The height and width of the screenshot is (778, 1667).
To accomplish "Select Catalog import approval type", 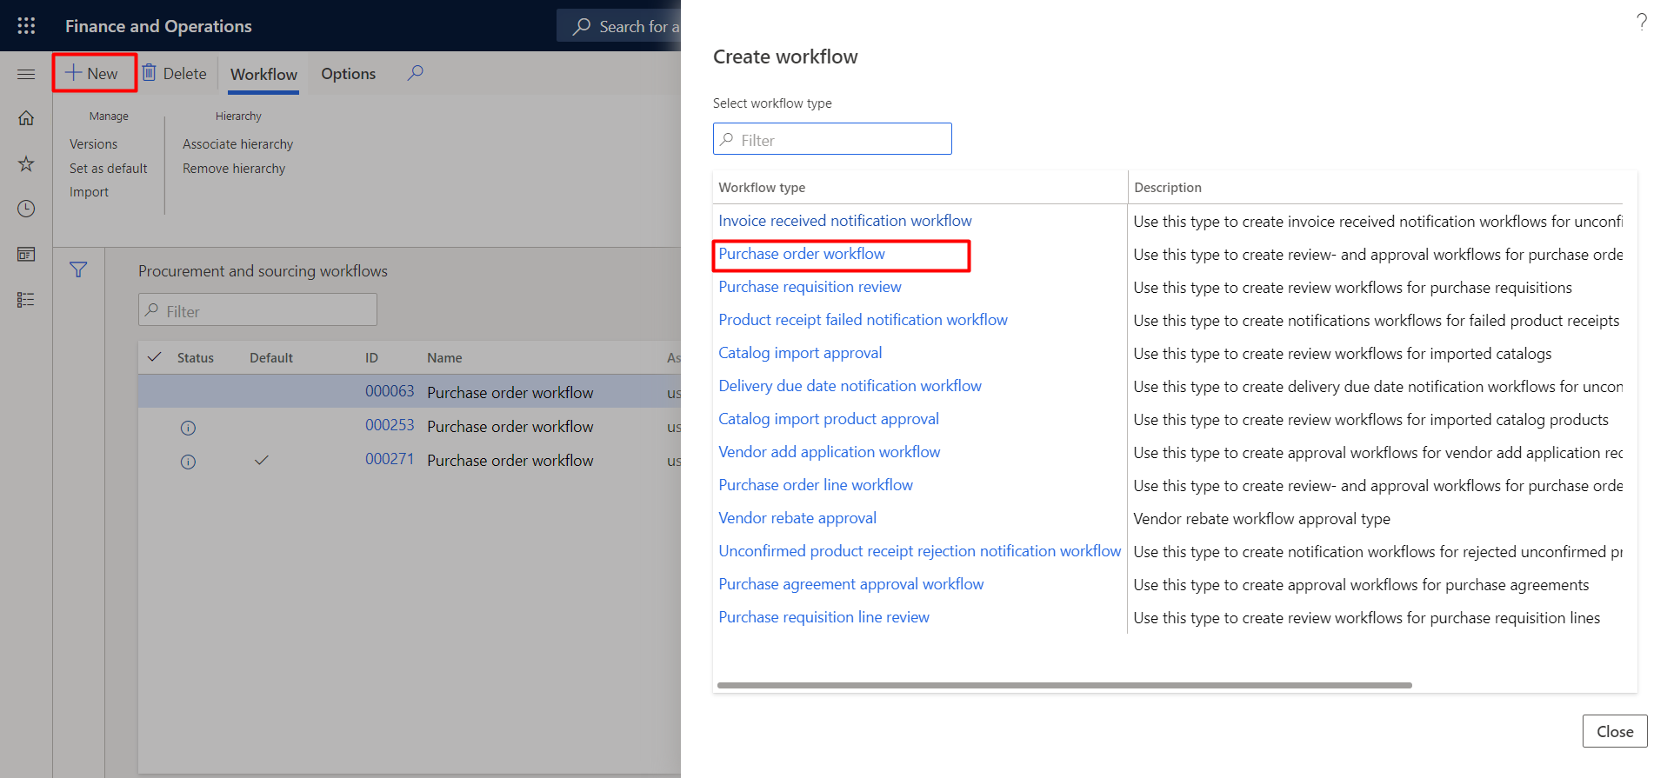I will [x=800, y=353].
